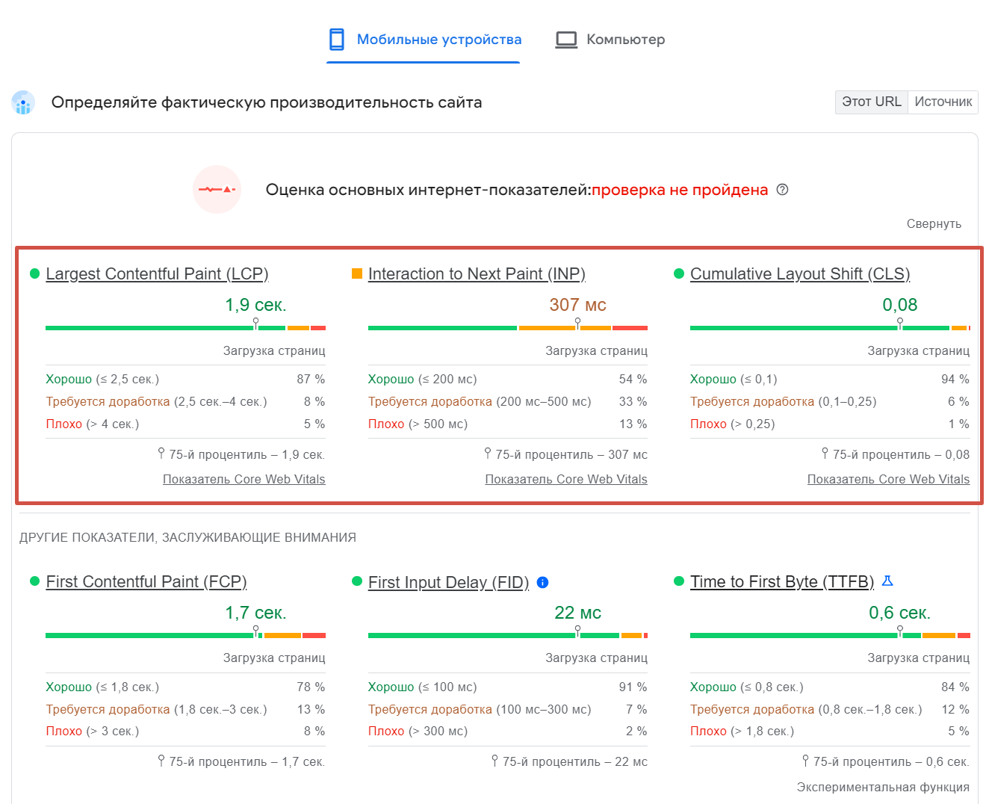Image resolution: width=986 pixels, height=804 pixels.
Task: Click the green dot beside Cumulative Layout Shift
Action: 678,273
